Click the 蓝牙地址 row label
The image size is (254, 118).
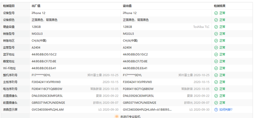pyautogui.click(x=9, y=54)
